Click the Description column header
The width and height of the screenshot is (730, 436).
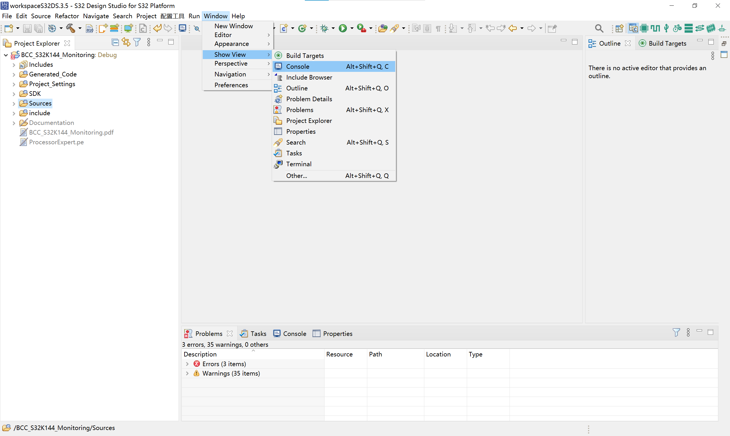point(200,354)
